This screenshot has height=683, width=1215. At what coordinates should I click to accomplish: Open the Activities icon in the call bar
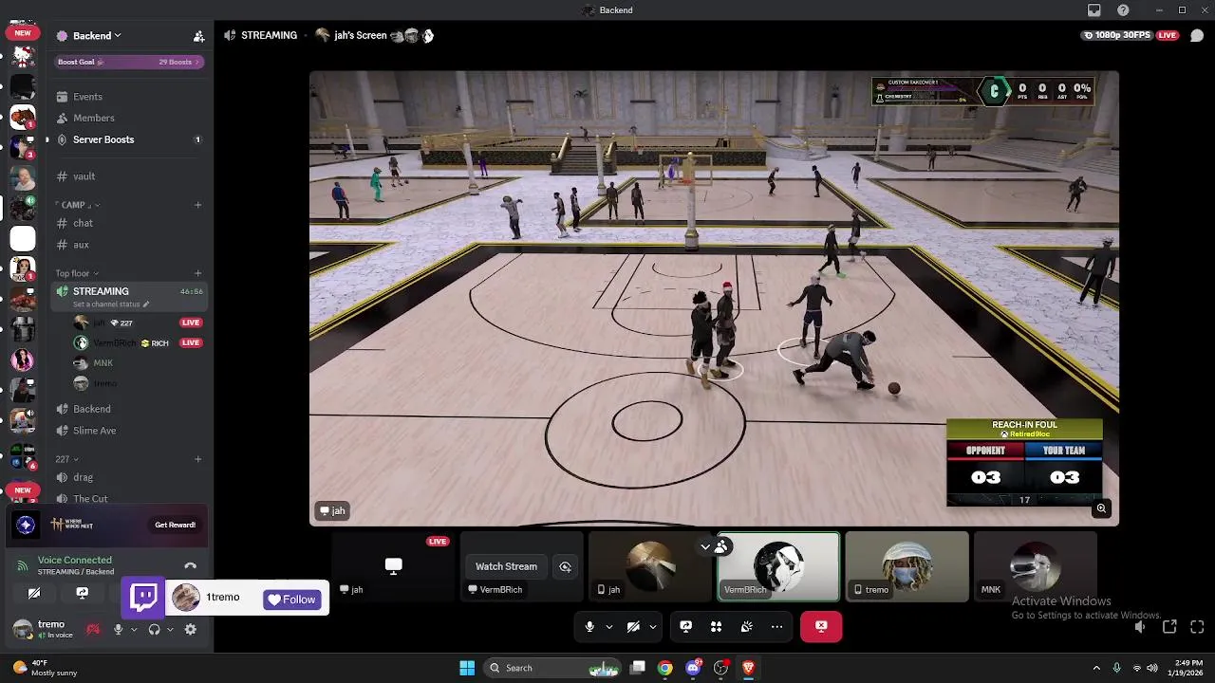716,626
